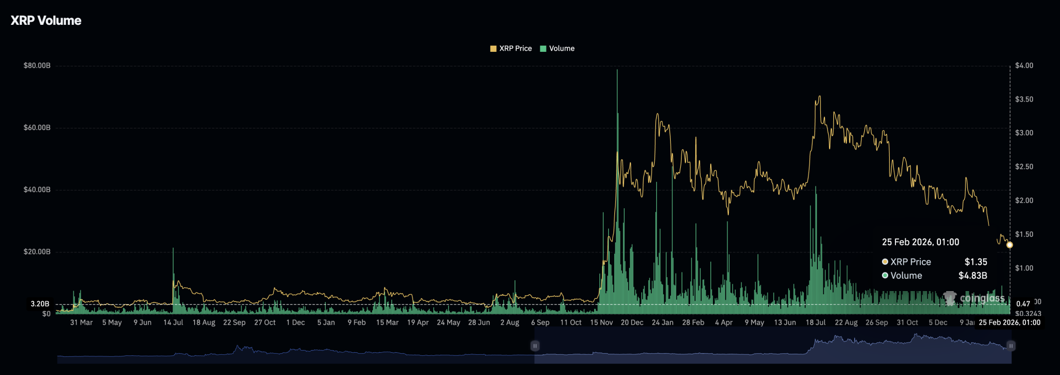Grab the left handle of the range slider
Viewport: 1060px width, 375px height.
click(x=535, y=345)
